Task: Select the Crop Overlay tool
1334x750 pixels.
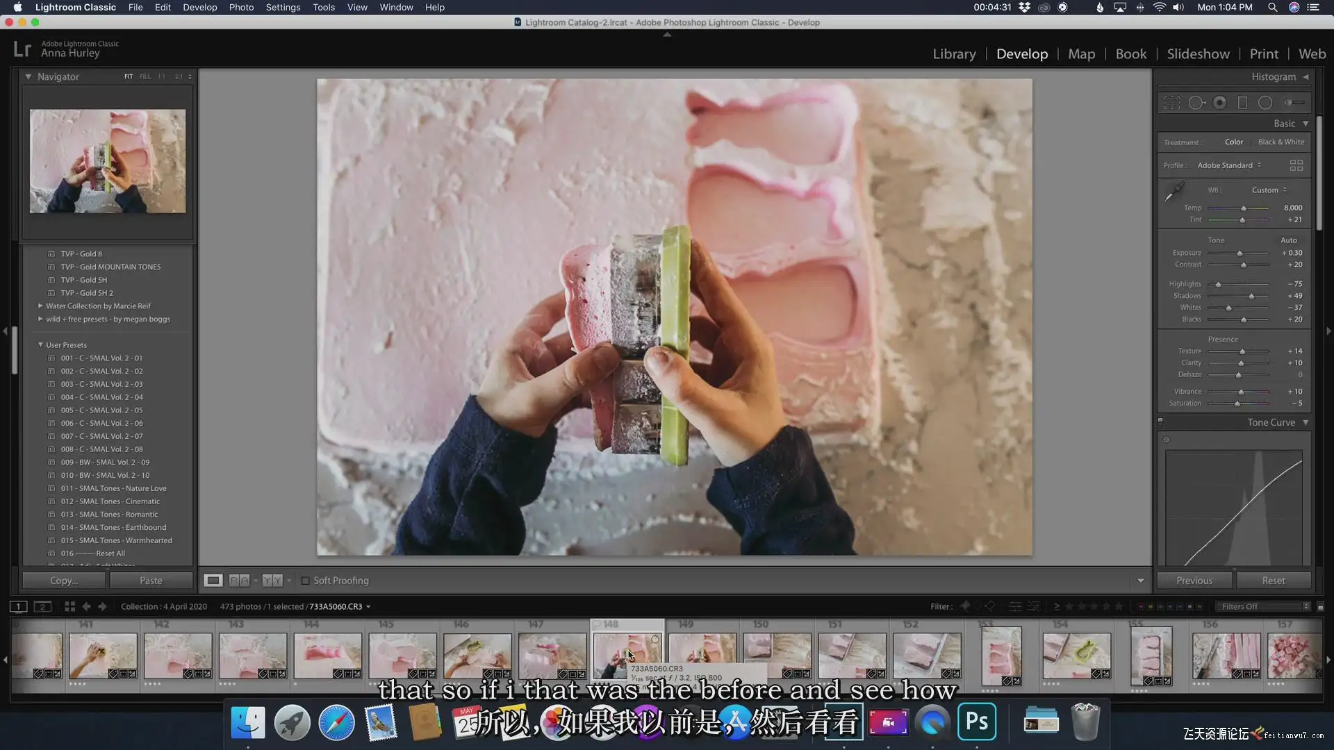Action: pos(1172,103)
